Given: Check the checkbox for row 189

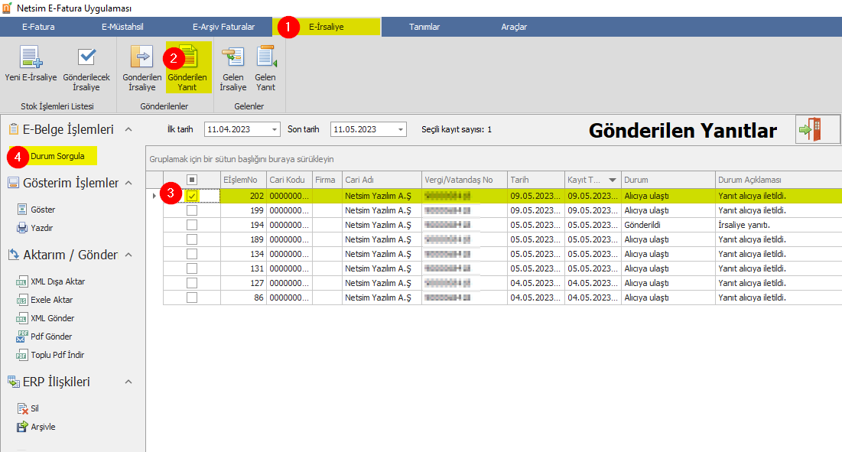Looking at the screenshot, I should click(192, 239).
